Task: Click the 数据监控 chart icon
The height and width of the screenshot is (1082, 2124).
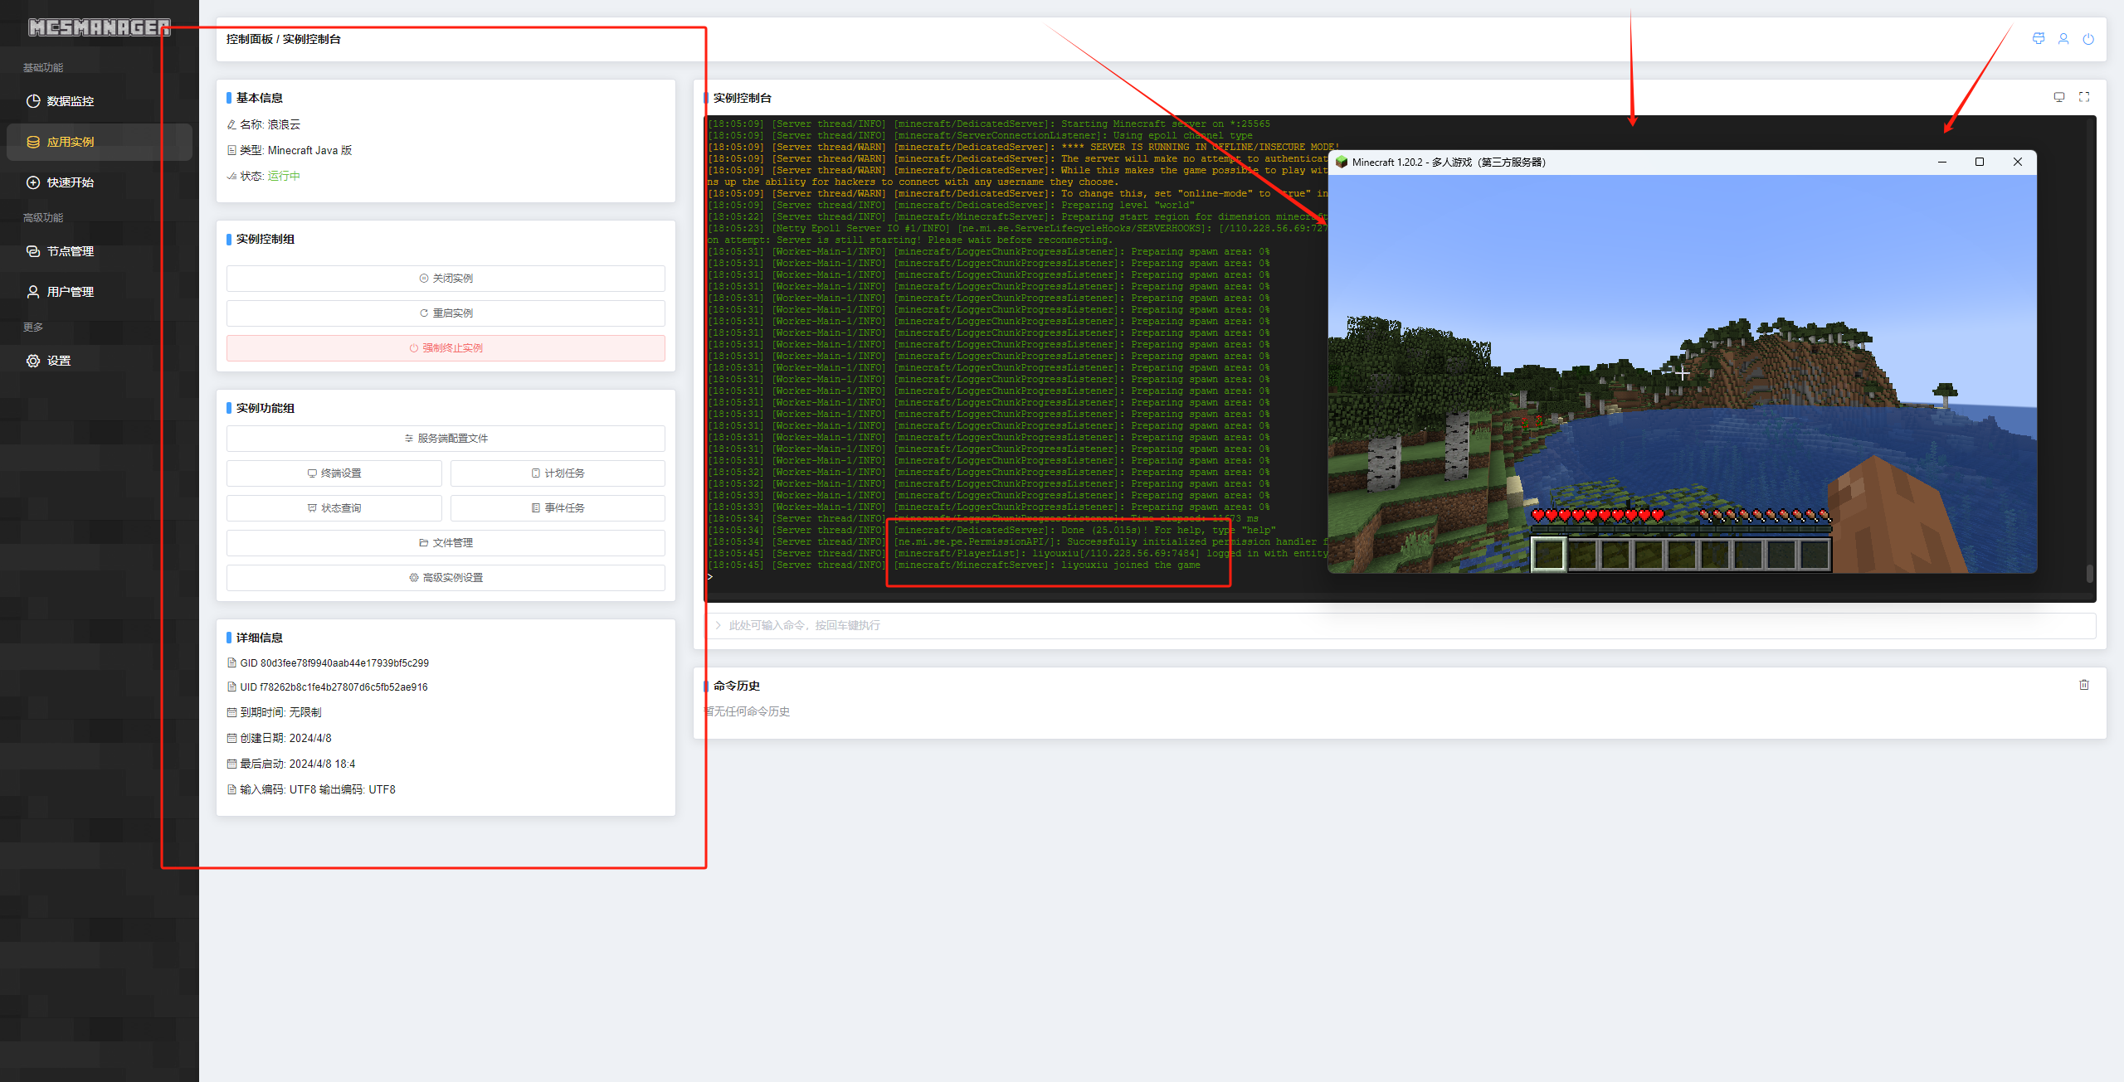Action: pyautogui.click(x=33, y=101)
